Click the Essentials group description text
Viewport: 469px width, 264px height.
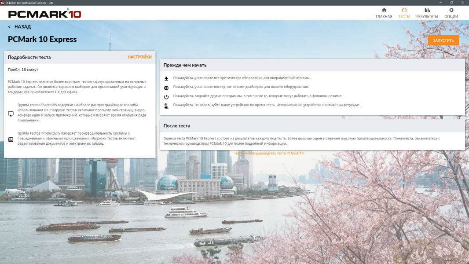click(x=82, y=113)
